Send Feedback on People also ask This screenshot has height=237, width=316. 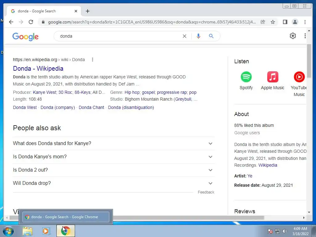206,192
